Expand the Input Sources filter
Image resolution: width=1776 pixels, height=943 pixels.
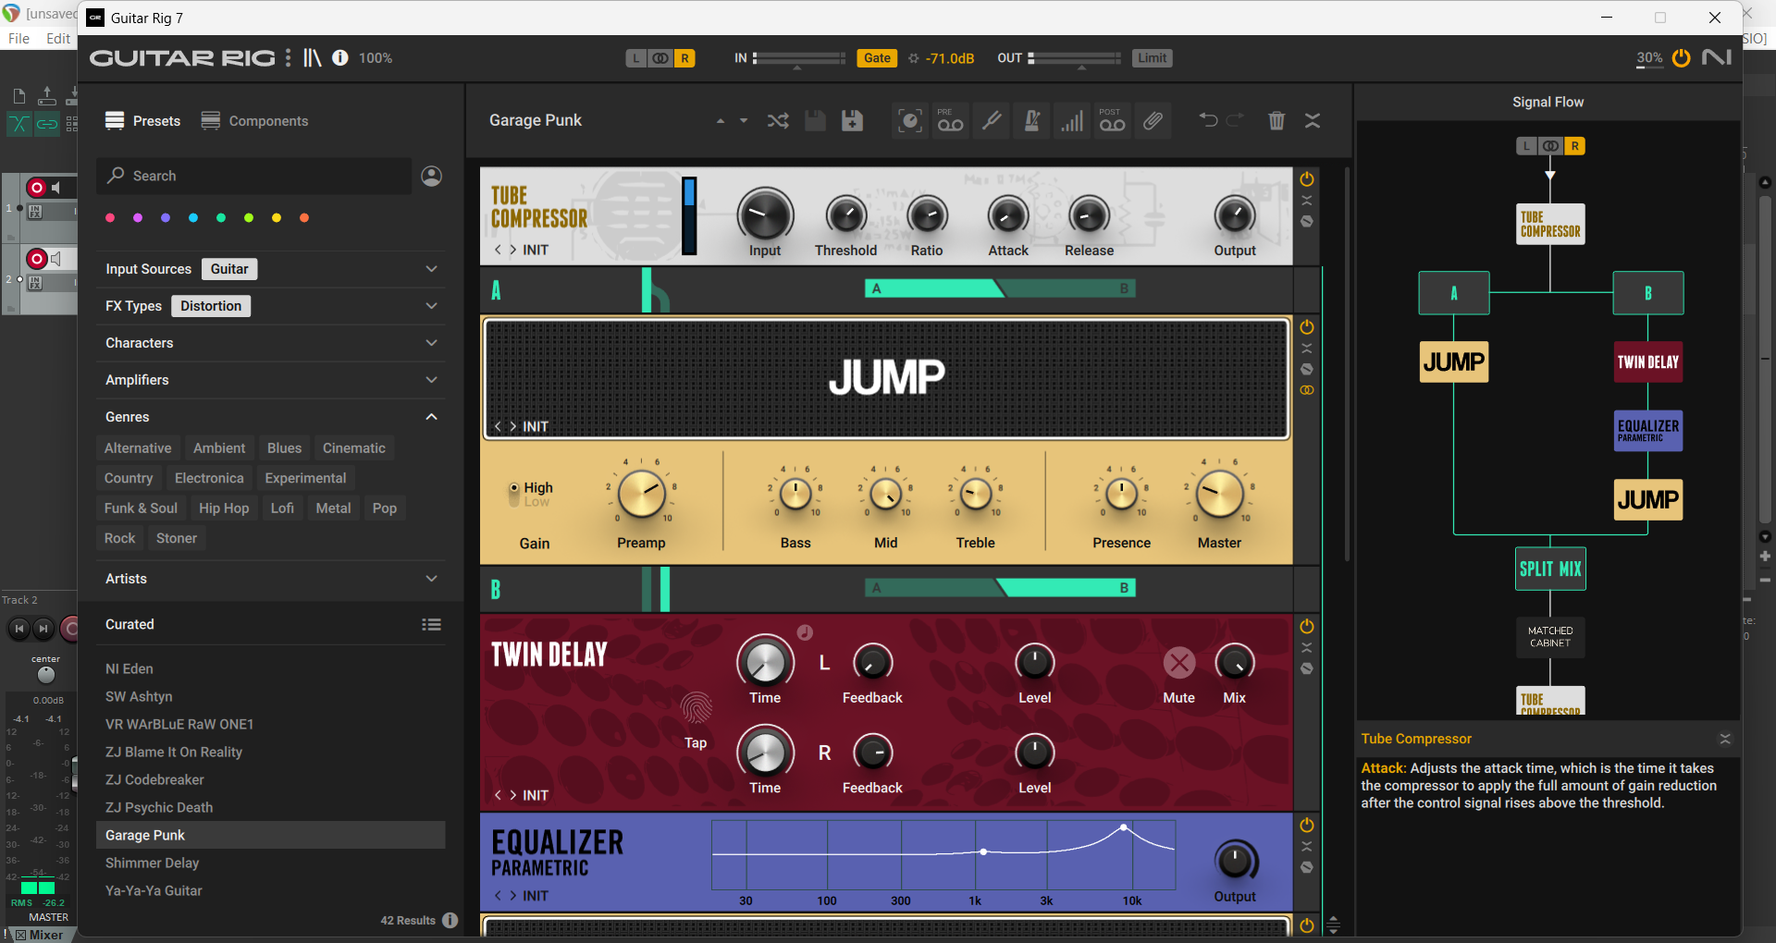[x=431, y=269]
